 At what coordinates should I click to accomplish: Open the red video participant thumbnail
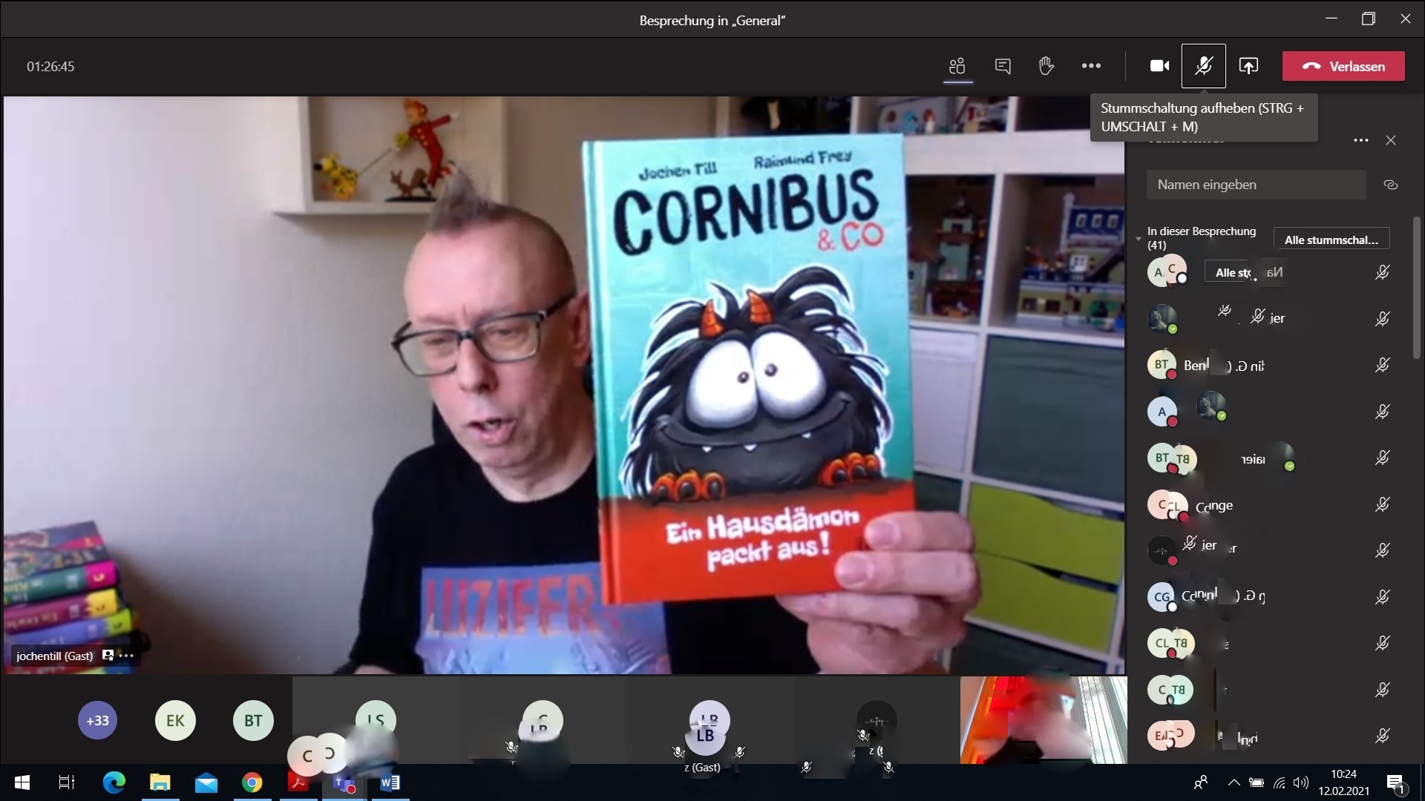click(x=1044, y=720)
